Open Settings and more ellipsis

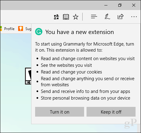134,17
